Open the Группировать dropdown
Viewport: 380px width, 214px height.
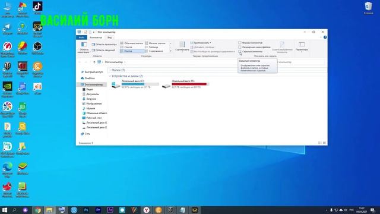tap(201, 43)
